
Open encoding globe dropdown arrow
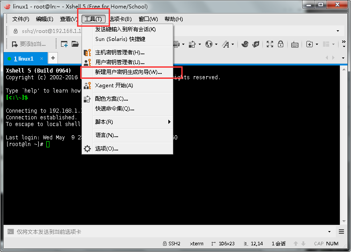(216, 45)
